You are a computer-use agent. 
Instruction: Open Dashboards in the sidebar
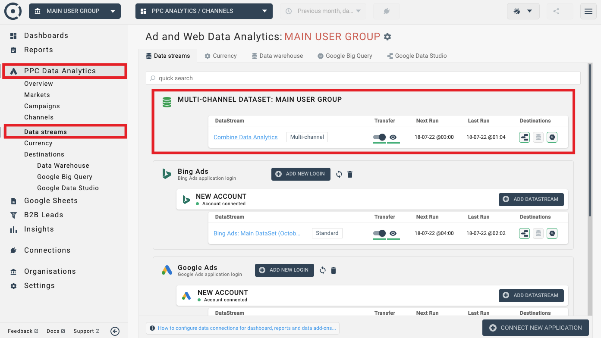coord(46,35)
